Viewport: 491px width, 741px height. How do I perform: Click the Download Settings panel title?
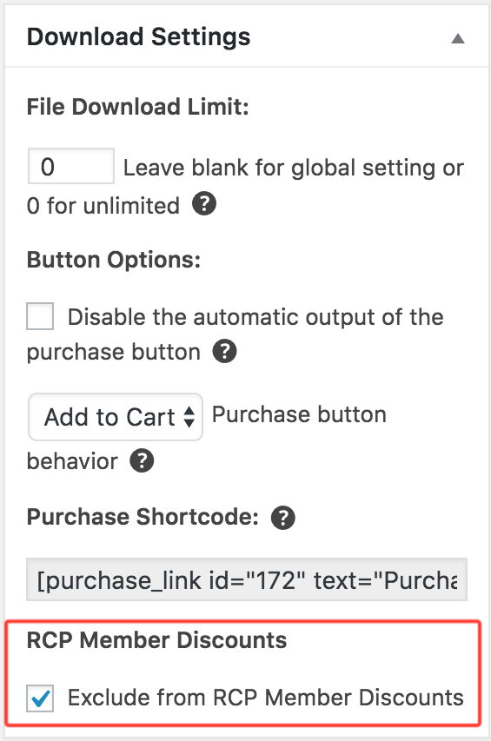click(138, 36)
